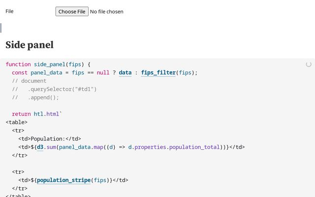
Task: Click the "d3" reference in the code
Action: pyautogui.click(x=40, y=147)
